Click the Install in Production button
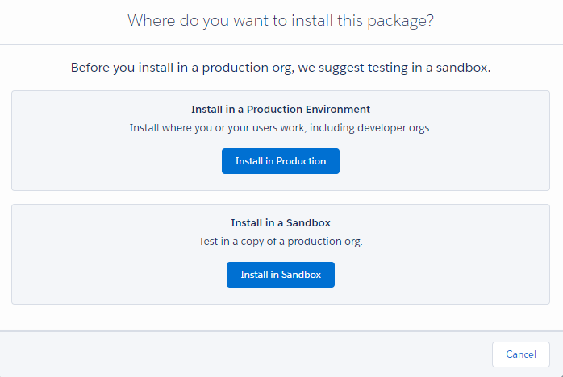The width and height of the screenshot is (563, 377). pos(281,161)
